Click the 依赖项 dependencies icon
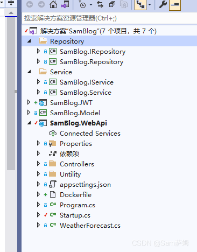The image size is (197, 252). coord(53,154)
